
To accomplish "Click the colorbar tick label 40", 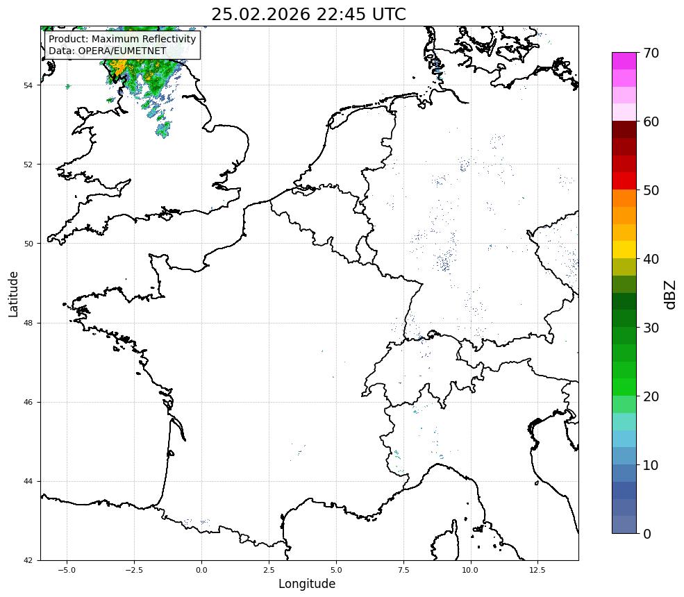I will tap(651, 259).
